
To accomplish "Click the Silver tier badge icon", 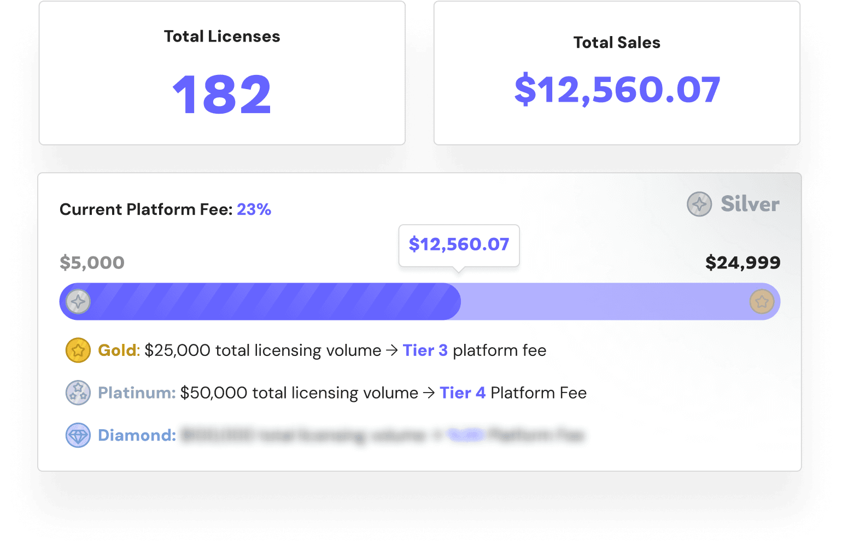I will click(x=699, y=204).
